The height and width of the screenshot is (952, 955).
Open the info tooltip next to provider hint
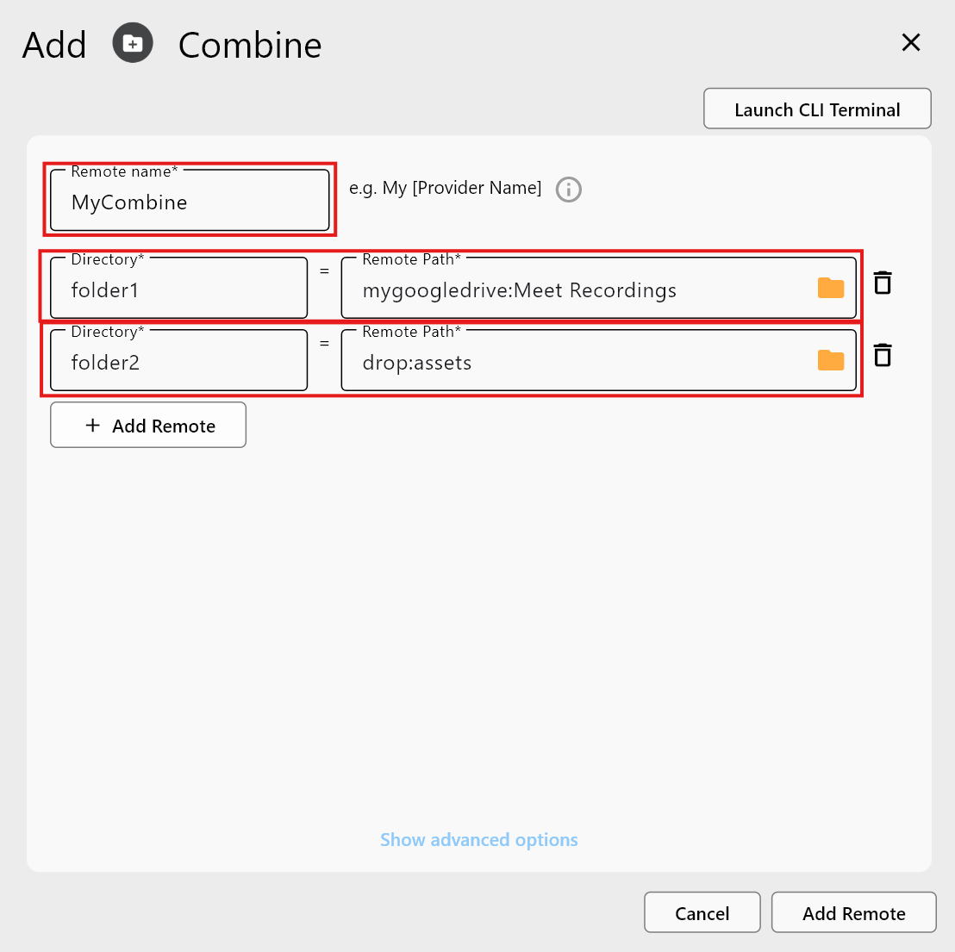coord(568,190)
